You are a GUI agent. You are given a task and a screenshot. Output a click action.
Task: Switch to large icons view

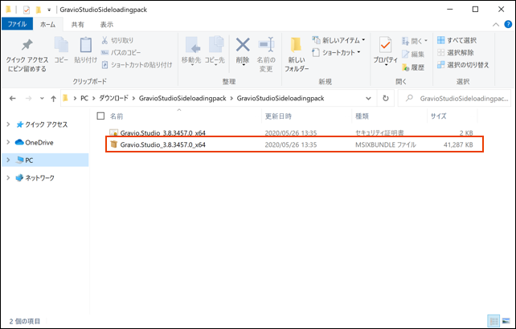[506, 321]
